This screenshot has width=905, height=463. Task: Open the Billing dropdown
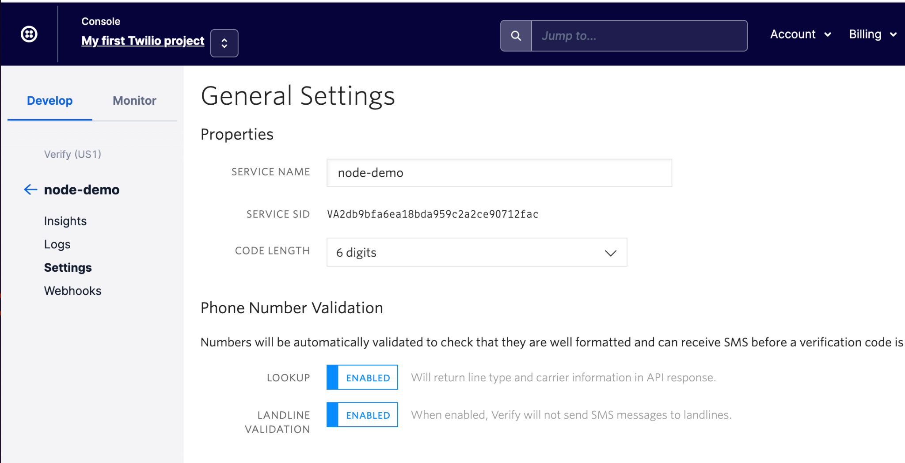pyautogui.click(x=871, y=34)
